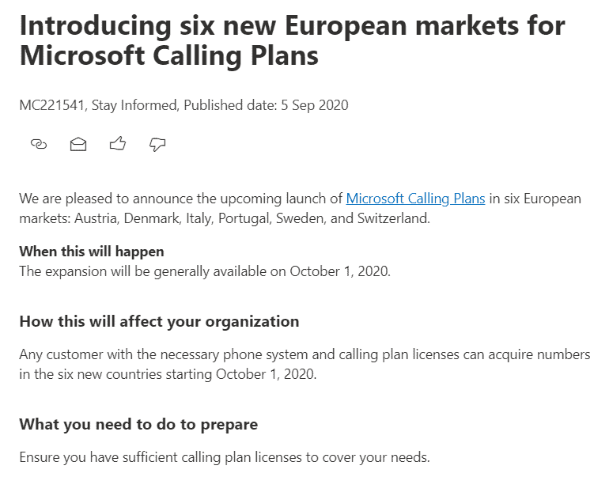Click the published date 5 Sep 2020
The image size is (609, 477).
click(314, 104)
